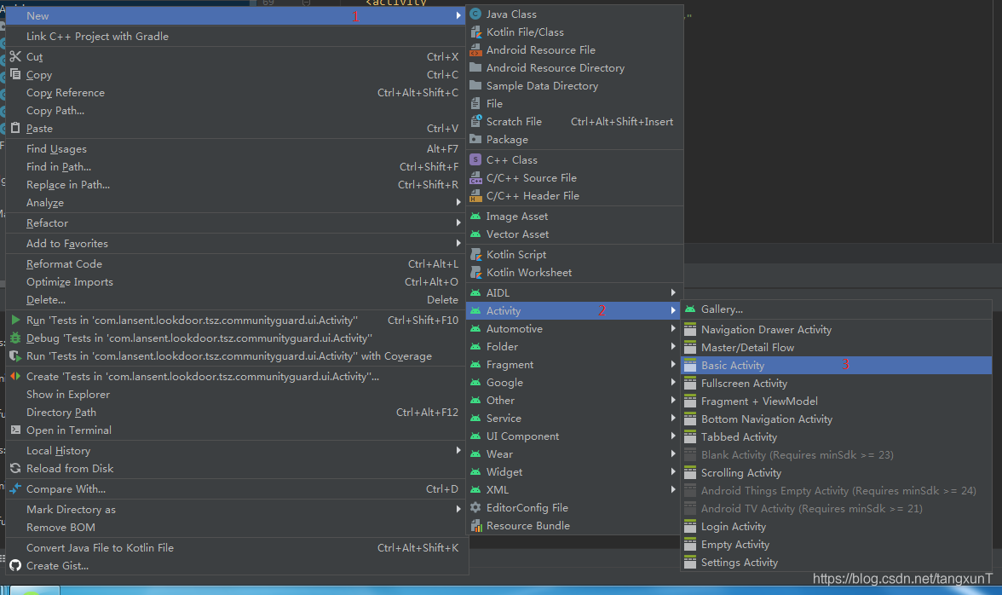The image size is (1002, 595).
Task: Select Login Activity template
Action: click(x=733, y=527)
